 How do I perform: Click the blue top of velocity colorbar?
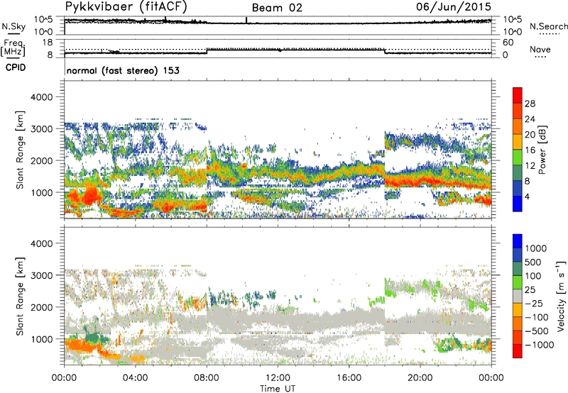pyautogui.click(x=518, y=241)
